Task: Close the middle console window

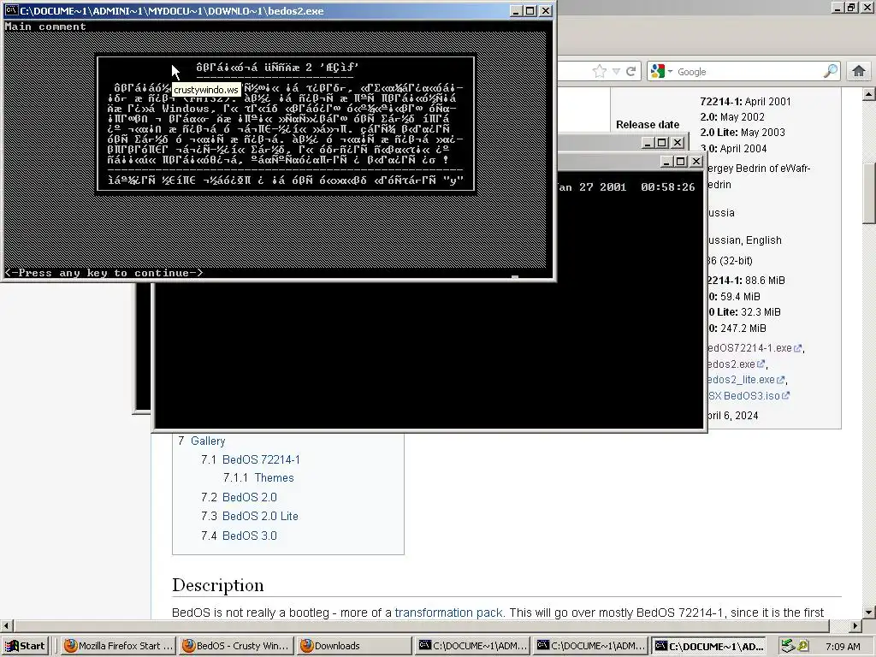Action: point(678,143)
